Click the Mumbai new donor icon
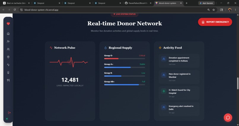The width and height of the screenshot is (239, 126). [x=164, y=75]
